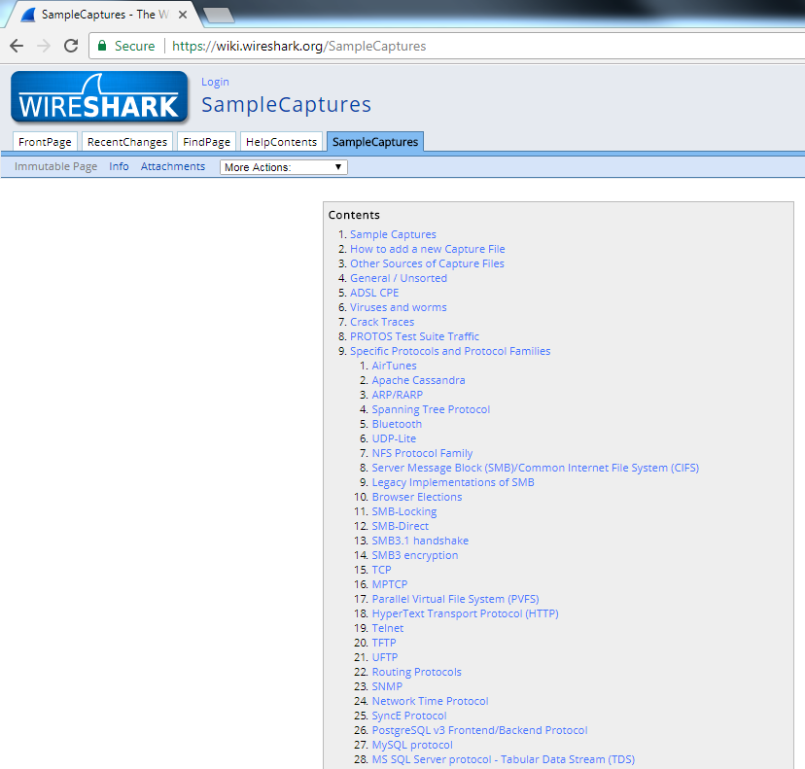Click the Info link

point(119,166)
